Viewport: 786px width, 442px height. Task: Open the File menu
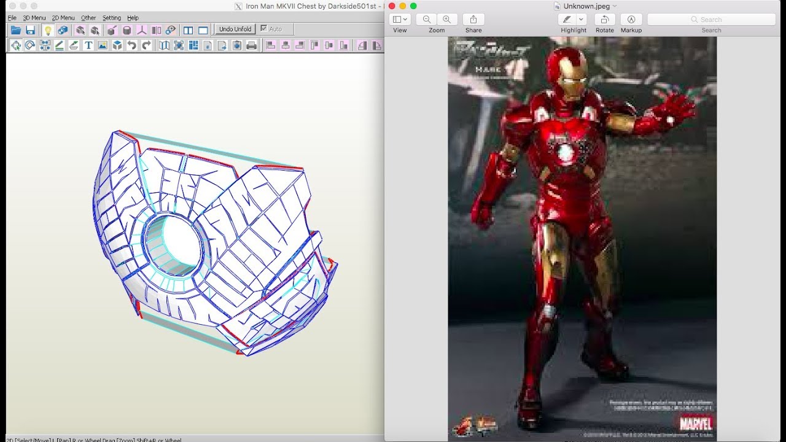12,18
